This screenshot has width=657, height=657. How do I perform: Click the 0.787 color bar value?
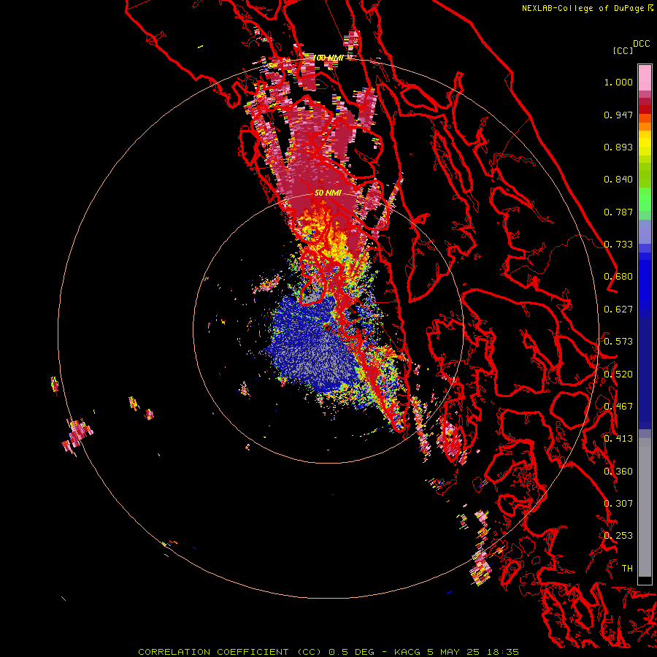point(618,212)
